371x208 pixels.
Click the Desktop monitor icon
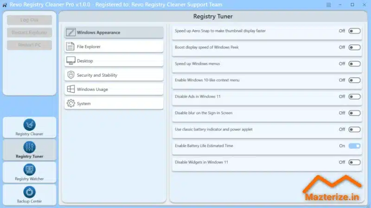71,61
